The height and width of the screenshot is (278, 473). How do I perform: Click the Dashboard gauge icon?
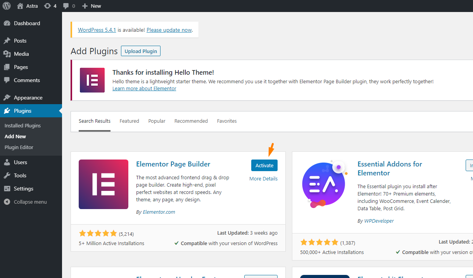pos(7,23)
